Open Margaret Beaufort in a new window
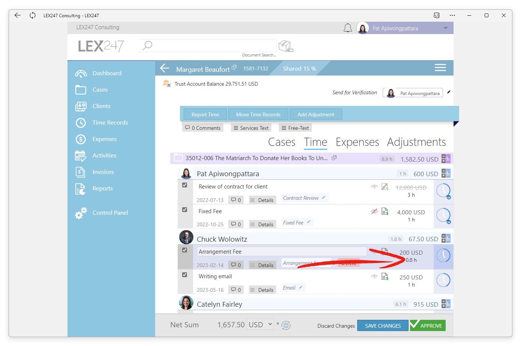The width and height of the screenshot is (521, 346). (x=234, y=67)
